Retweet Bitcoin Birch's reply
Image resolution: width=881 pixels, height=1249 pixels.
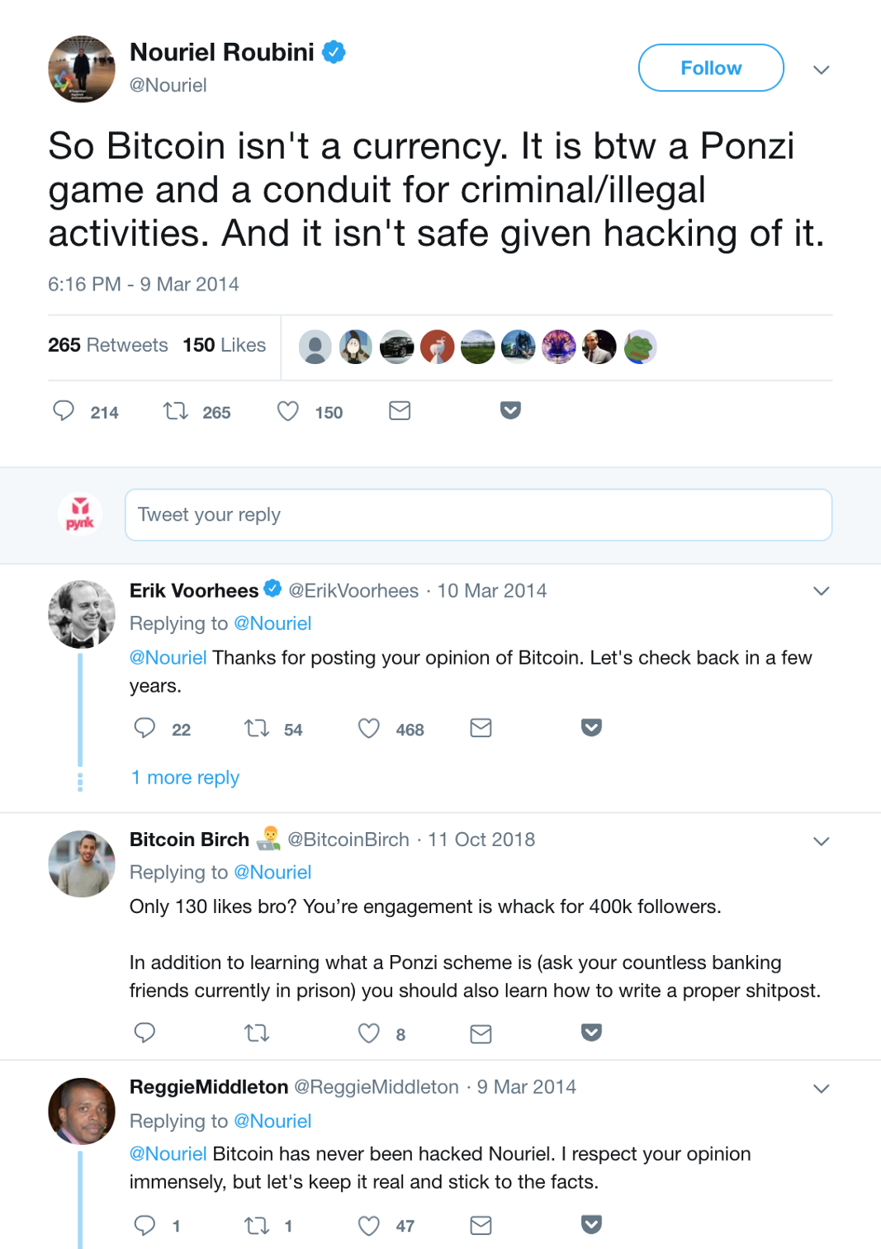pos(257,1033)
